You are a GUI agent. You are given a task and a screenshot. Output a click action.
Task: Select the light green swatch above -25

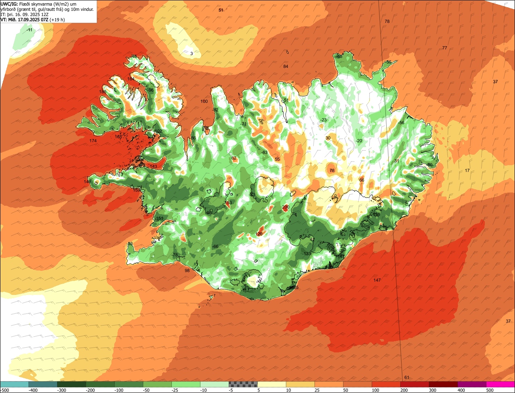pyautogui.click(x=186, y=384)
